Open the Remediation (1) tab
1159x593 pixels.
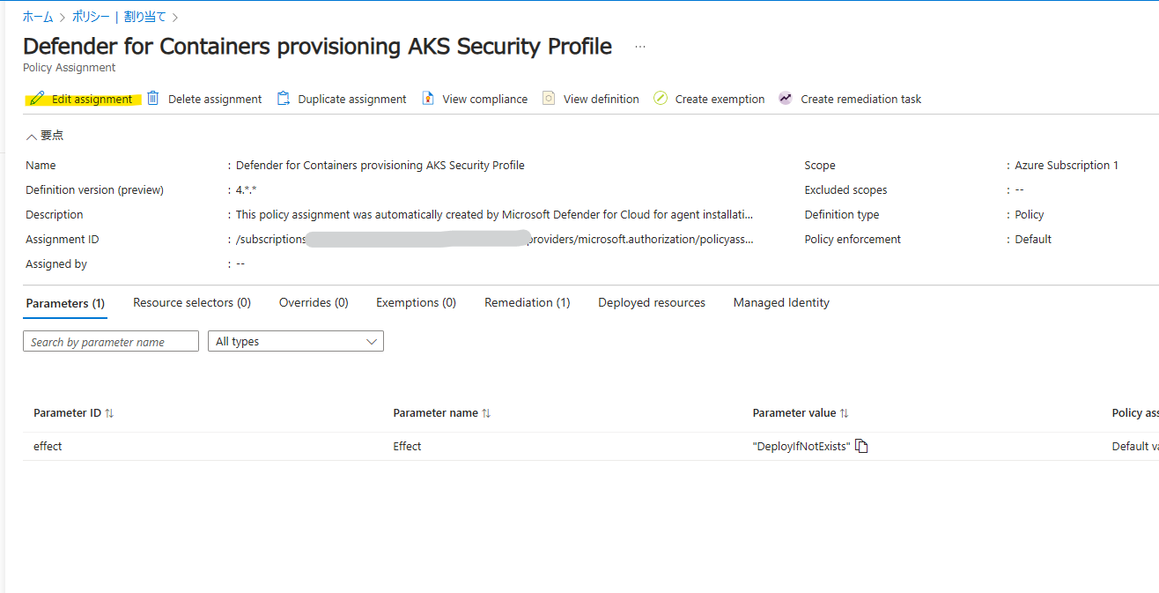tap(528, 302)
